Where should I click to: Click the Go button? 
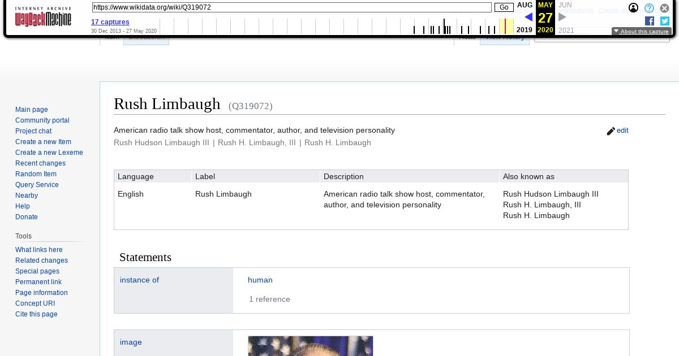(504, 7)
